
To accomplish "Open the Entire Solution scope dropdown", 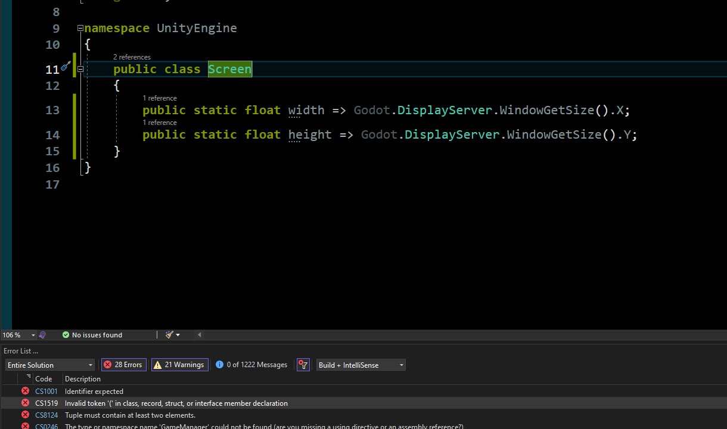I will click(50, 365).
